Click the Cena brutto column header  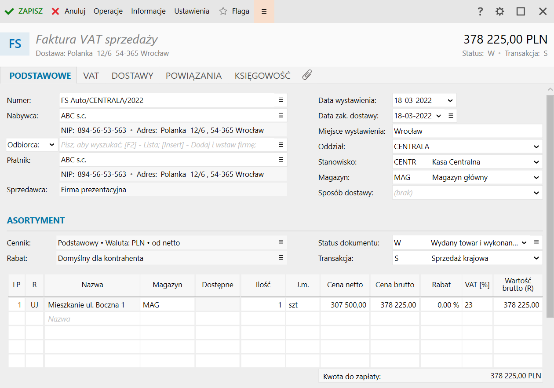tap(395, 285)
